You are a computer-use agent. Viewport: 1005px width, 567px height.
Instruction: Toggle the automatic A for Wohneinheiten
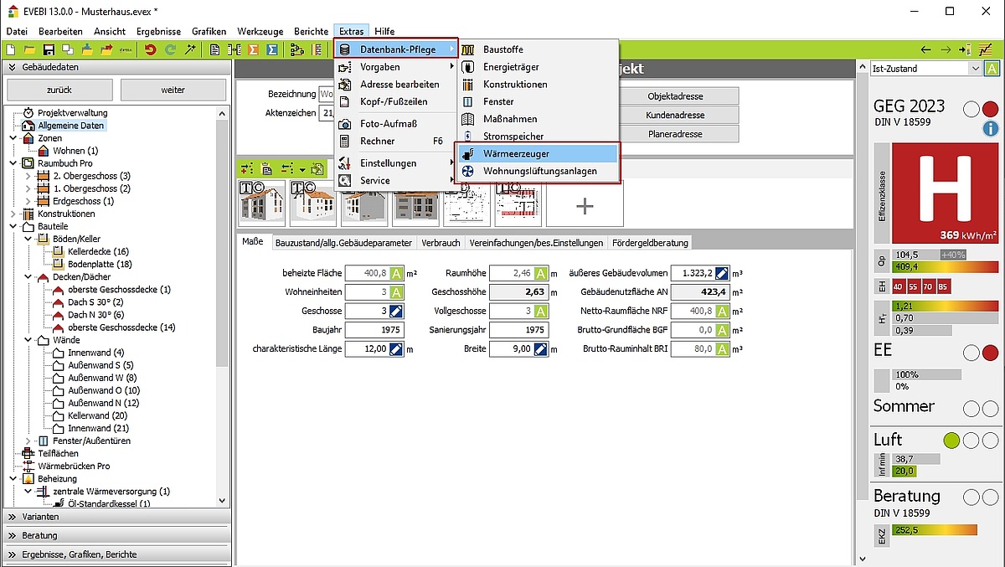click(x=397, y=291)
